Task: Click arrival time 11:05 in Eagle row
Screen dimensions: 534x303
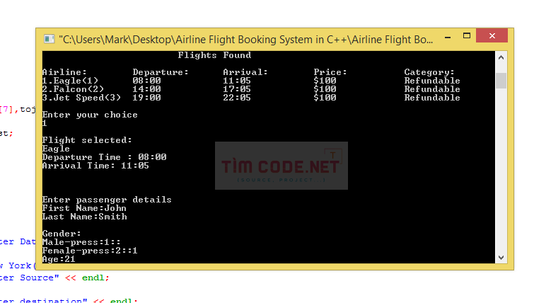Action: click(x=237, y=81)
